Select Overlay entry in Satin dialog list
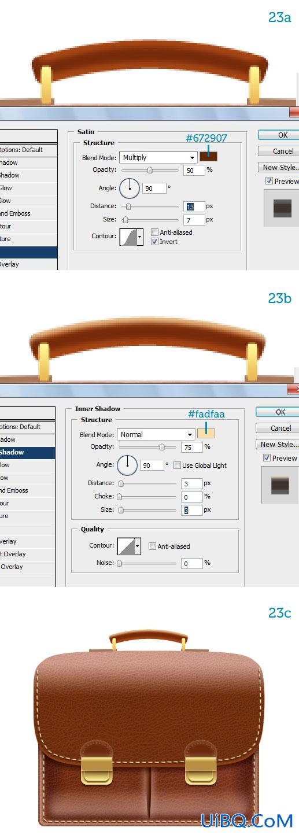The height and width of the screenshot is (835, 299). (x=28, y=264)
